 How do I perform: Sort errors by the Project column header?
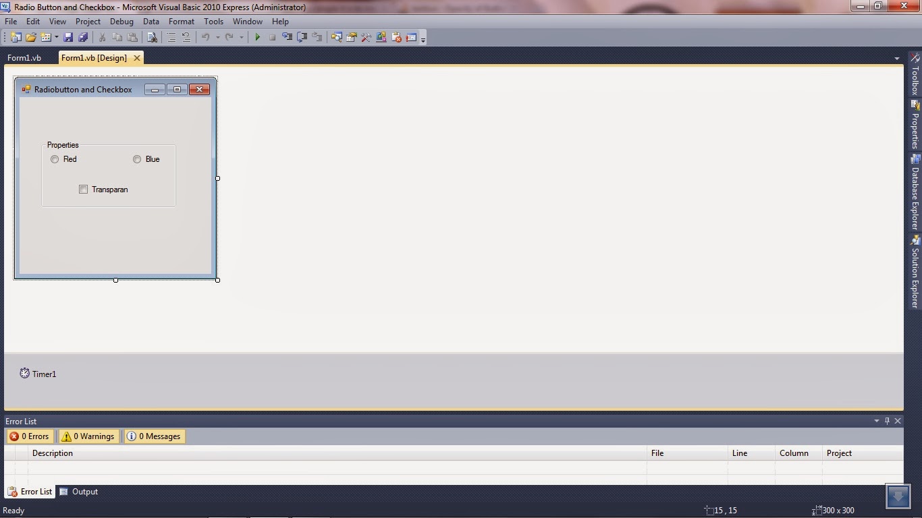864,453
